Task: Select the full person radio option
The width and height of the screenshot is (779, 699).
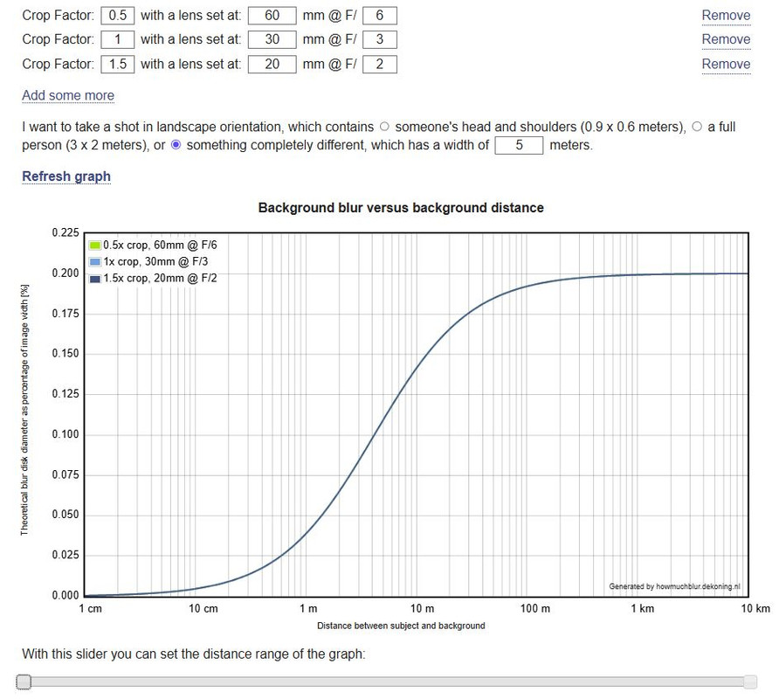Action: tap(697, 127)
